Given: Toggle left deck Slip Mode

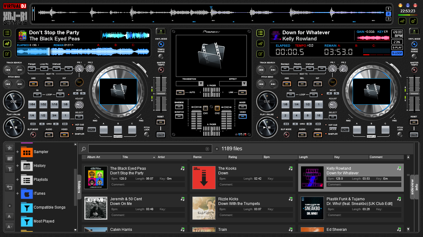Looking at the screenshot, I should pyautogui.click(x=33, y=135).
